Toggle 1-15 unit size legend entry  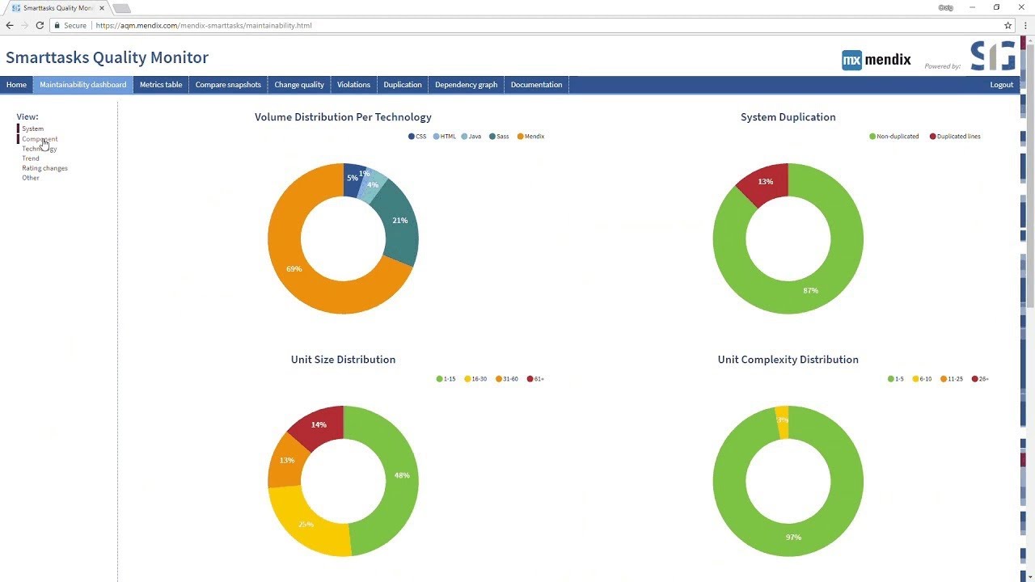click(x=446, y=379)
